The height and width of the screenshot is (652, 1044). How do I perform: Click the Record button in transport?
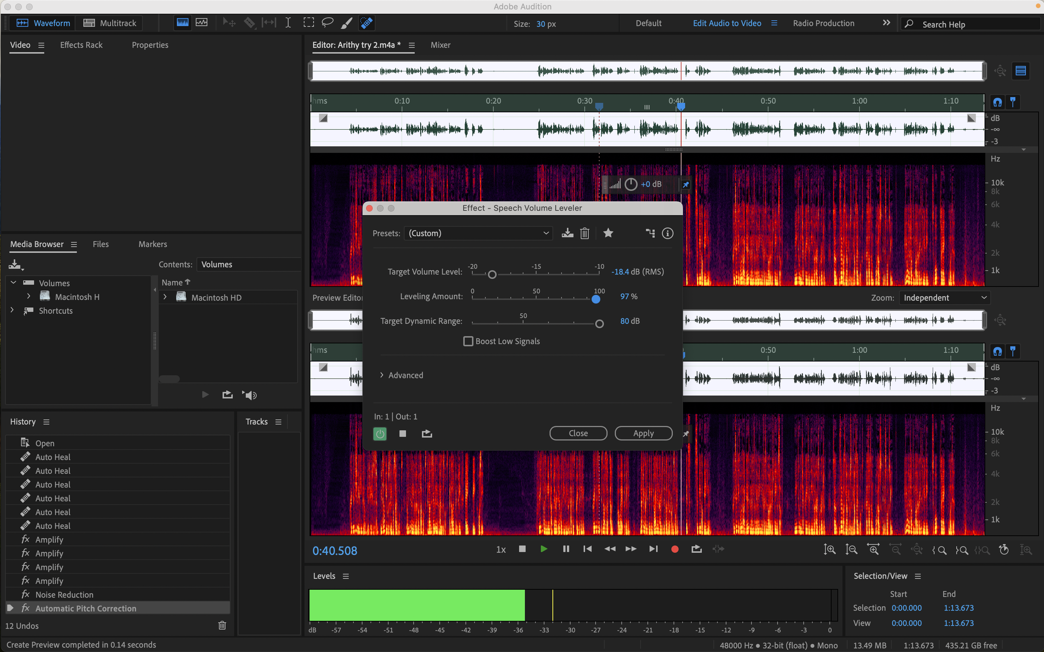tap(675, 549)
